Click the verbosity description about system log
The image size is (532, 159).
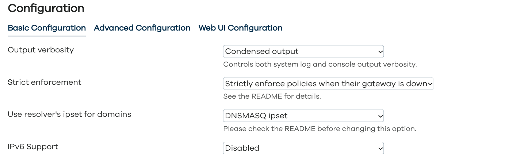(320, 64)
